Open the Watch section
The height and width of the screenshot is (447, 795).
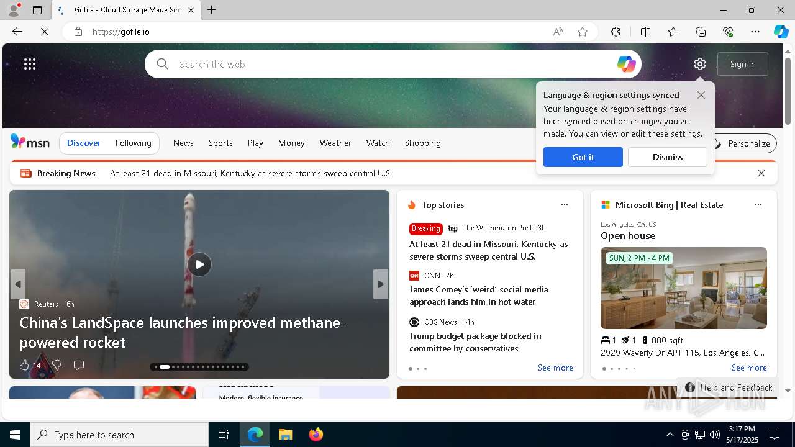click(378, 143)
